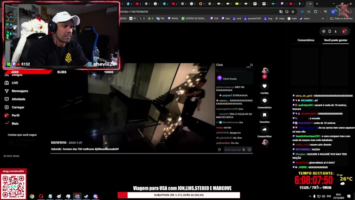
Task: Open a new browser tab
Action: 317,4
